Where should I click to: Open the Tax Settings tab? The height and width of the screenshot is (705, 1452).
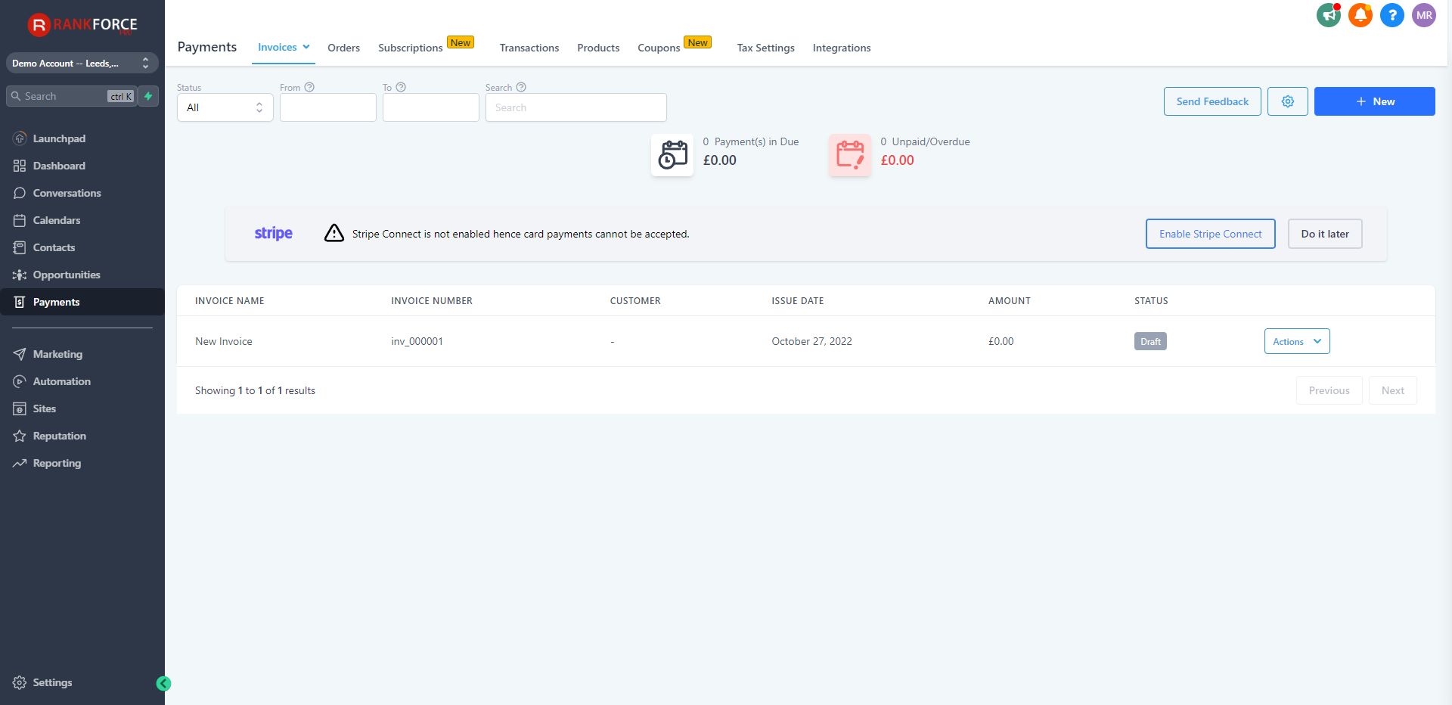[x=765, y=48]
